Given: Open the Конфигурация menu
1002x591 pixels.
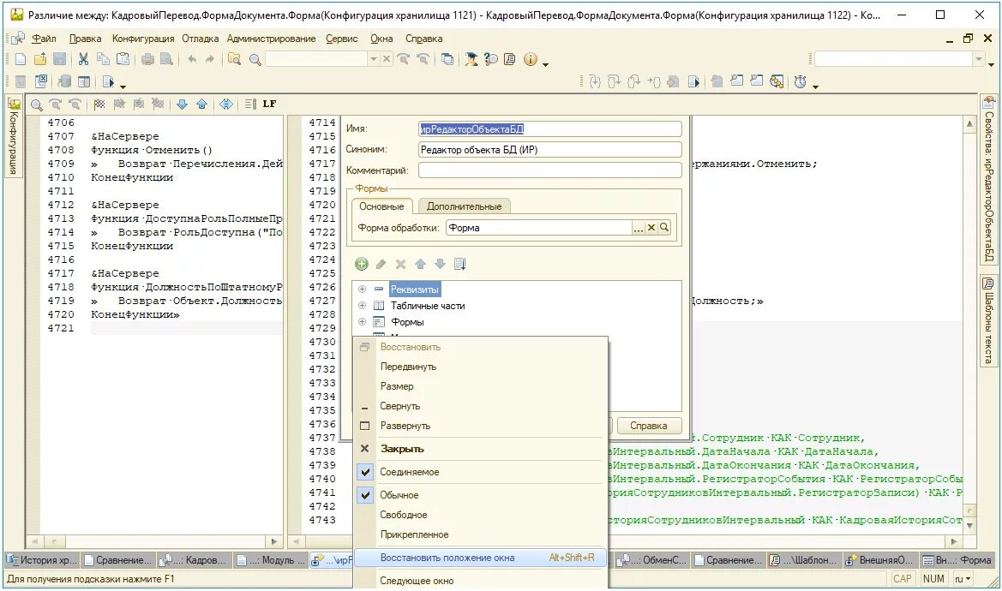Looking at the screenshot, I should pos(143,39).
